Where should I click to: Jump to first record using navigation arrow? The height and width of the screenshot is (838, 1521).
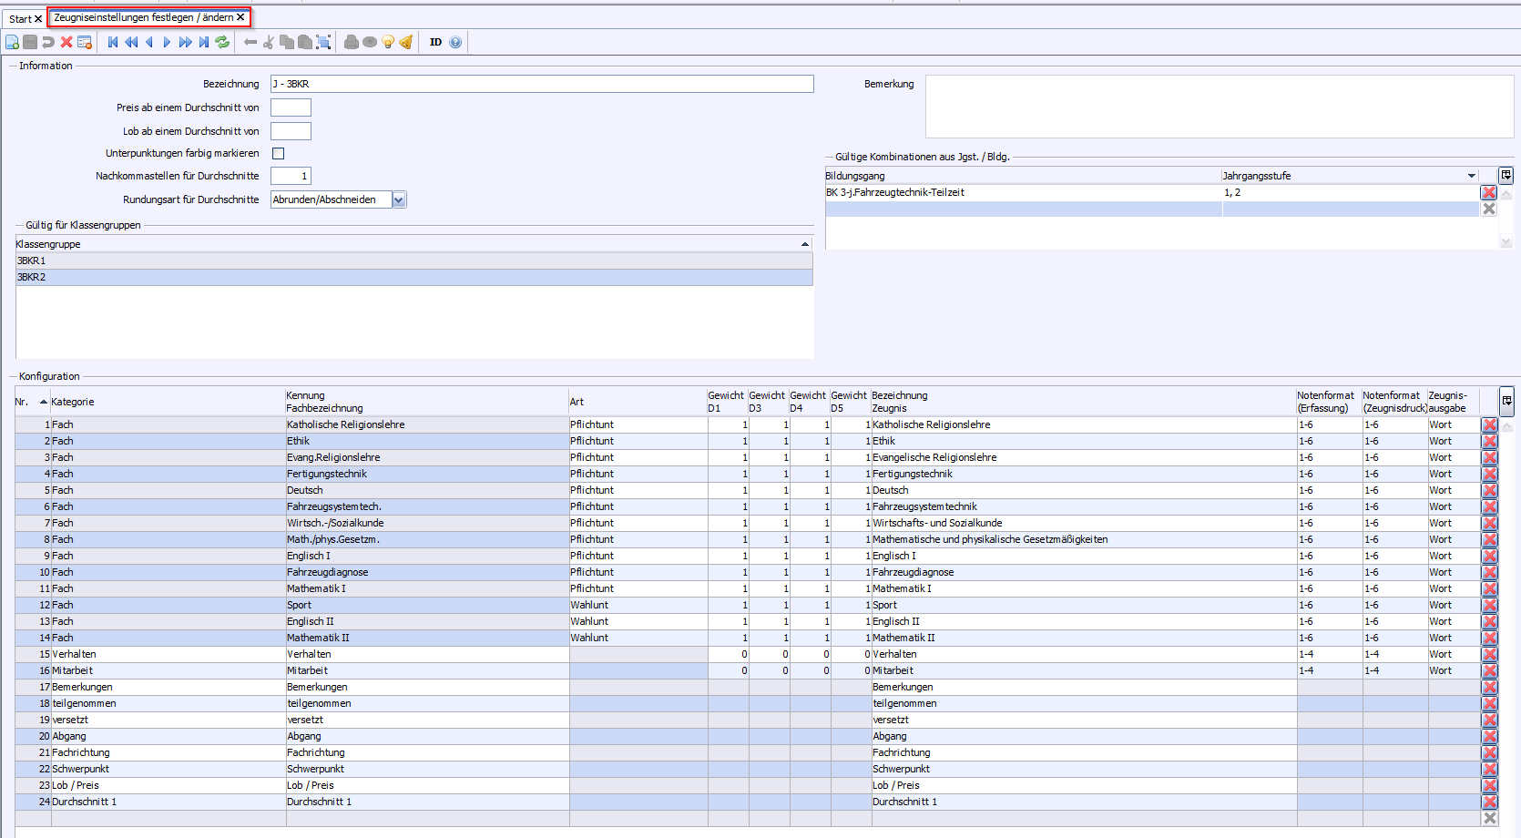point(113,42)
